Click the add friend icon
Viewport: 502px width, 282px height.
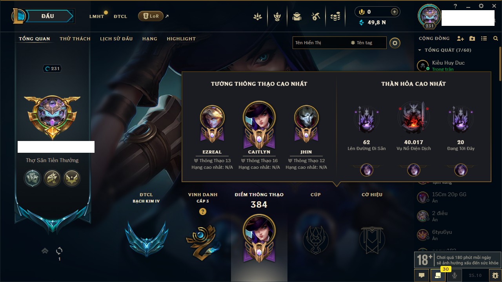click(x=460, y=39)
